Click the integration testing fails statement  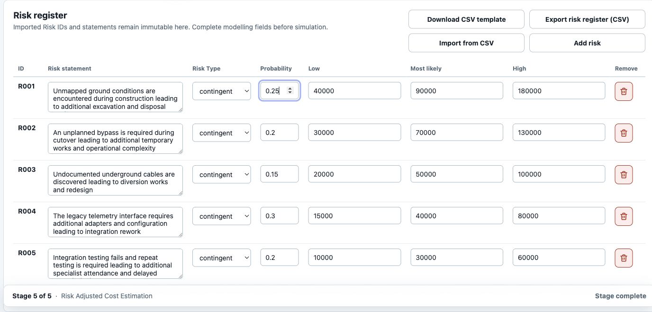click(115, 264)
